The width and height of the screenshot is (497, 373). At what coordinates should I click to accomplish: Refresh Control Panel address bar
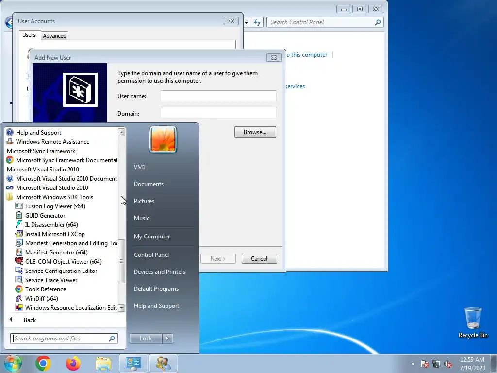[257, 22]
